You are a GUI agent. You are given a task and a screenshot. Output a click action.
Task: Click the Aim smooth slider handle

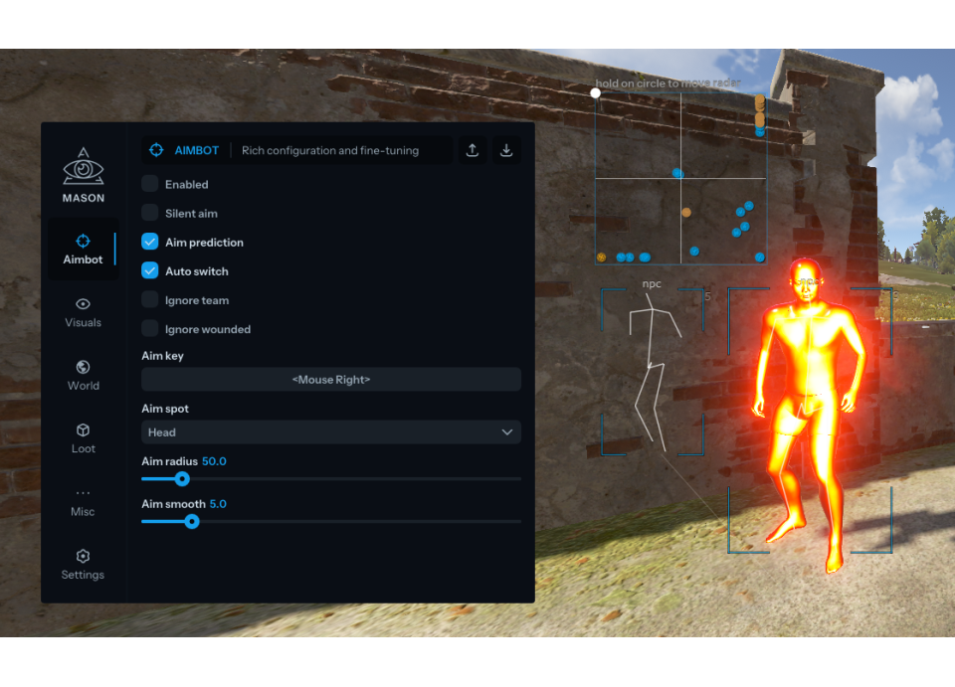[192, 522]
